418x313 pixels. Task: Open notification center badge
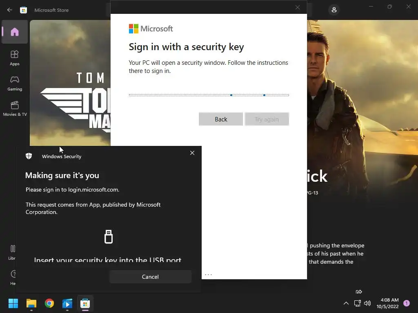point(407,303)
